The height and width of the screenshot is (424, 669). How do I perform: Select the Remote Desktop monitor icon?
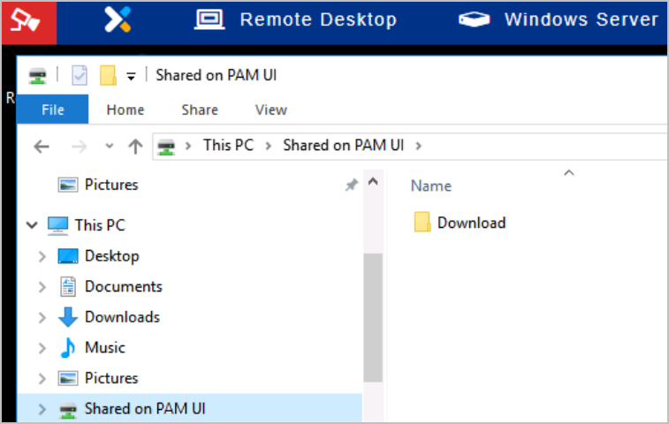click(x=209, y=19)
